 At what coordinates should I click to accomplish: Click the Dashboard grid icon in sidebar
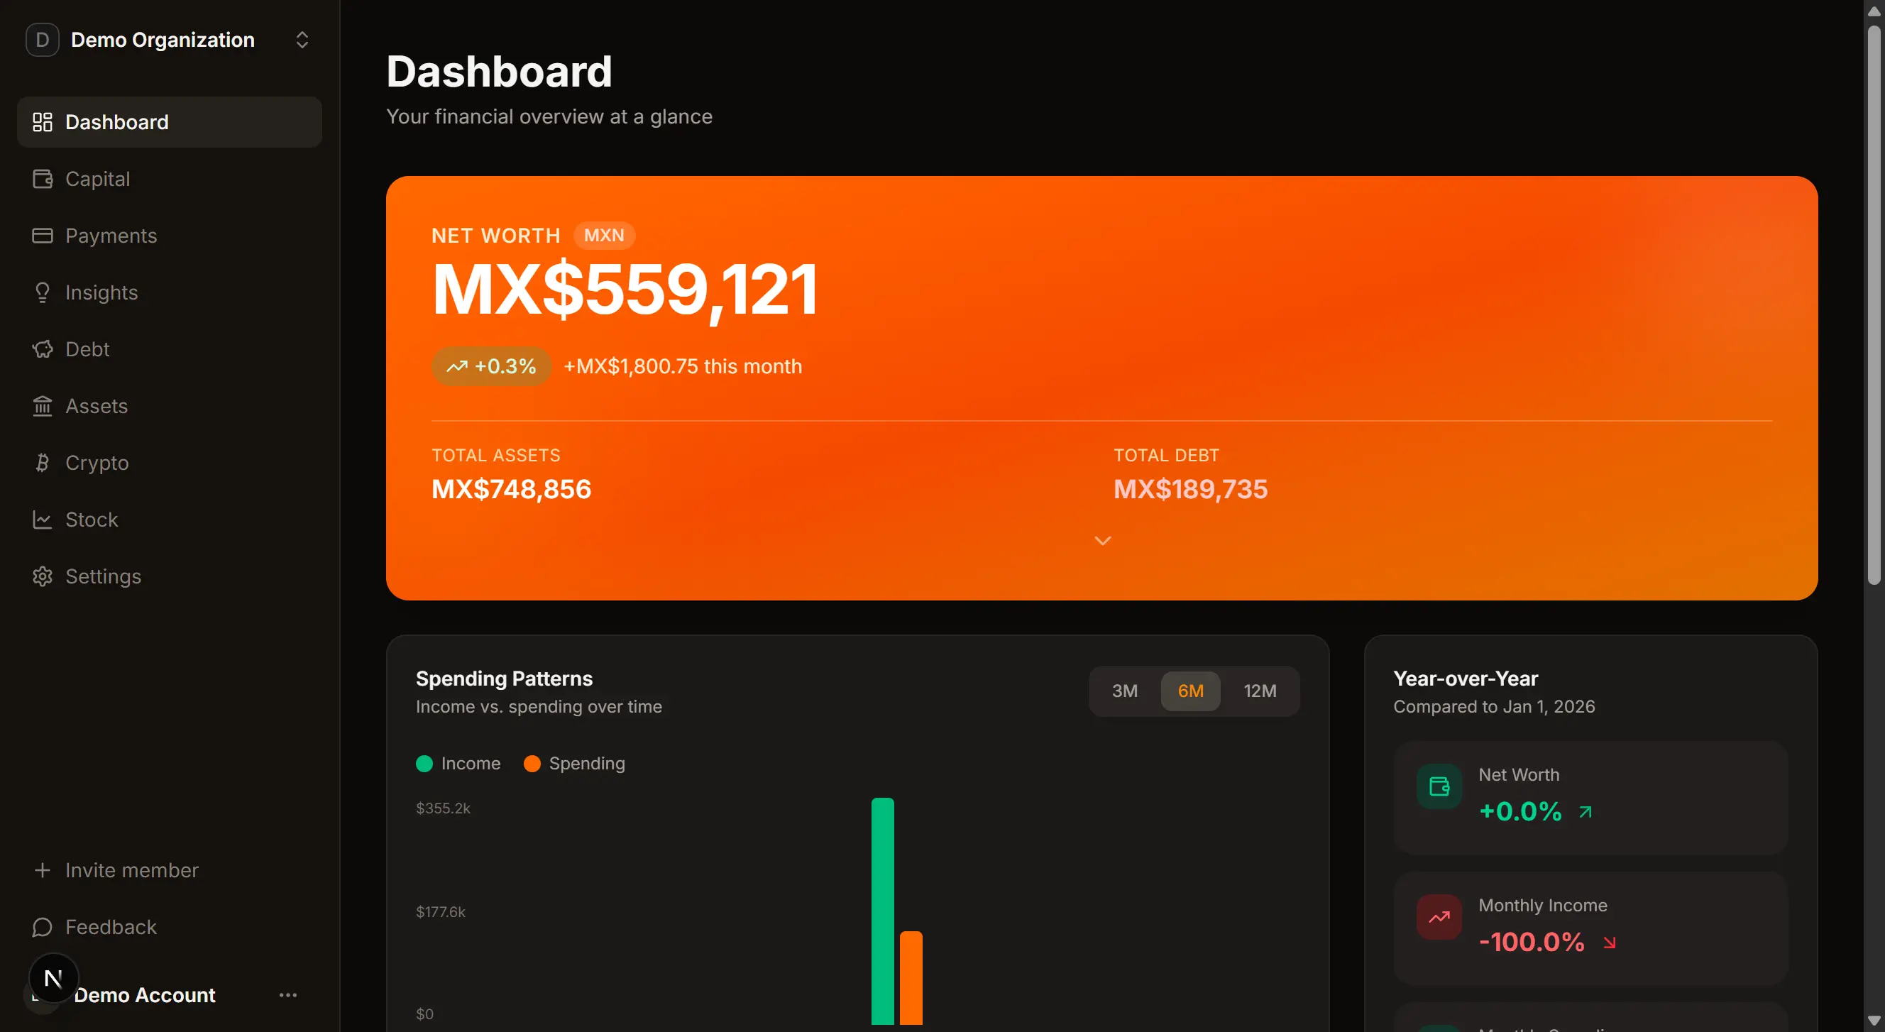pyautogui.click(x=43, y=122)
